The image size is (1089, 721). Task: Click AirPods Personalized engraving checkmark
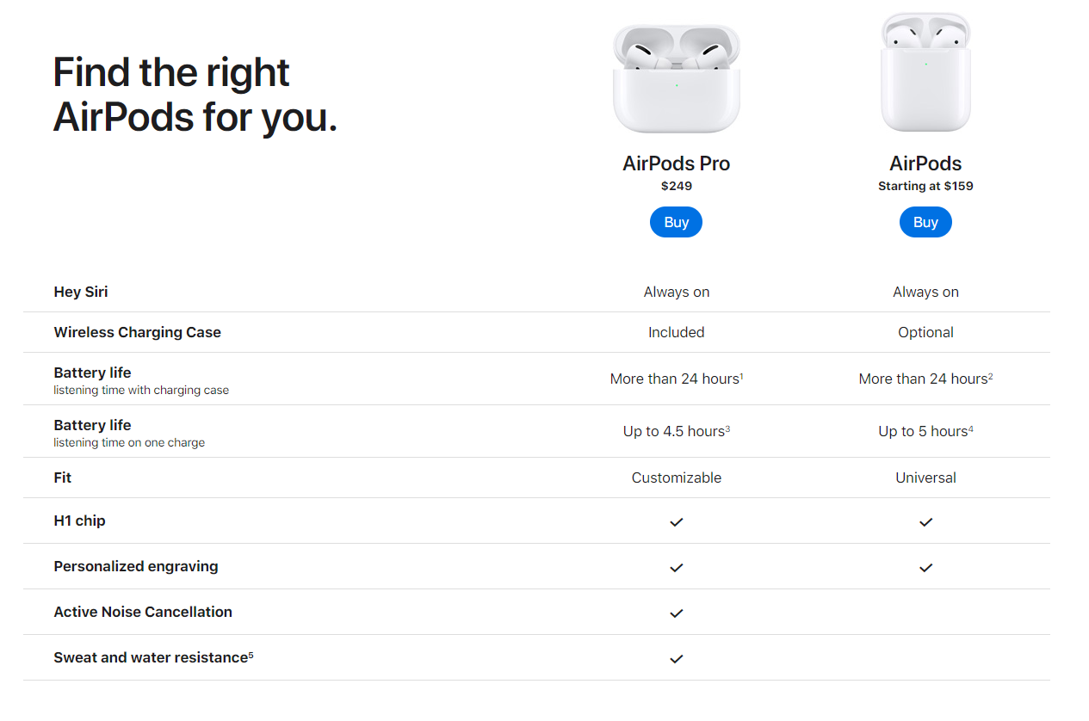(x=925, y=567)
